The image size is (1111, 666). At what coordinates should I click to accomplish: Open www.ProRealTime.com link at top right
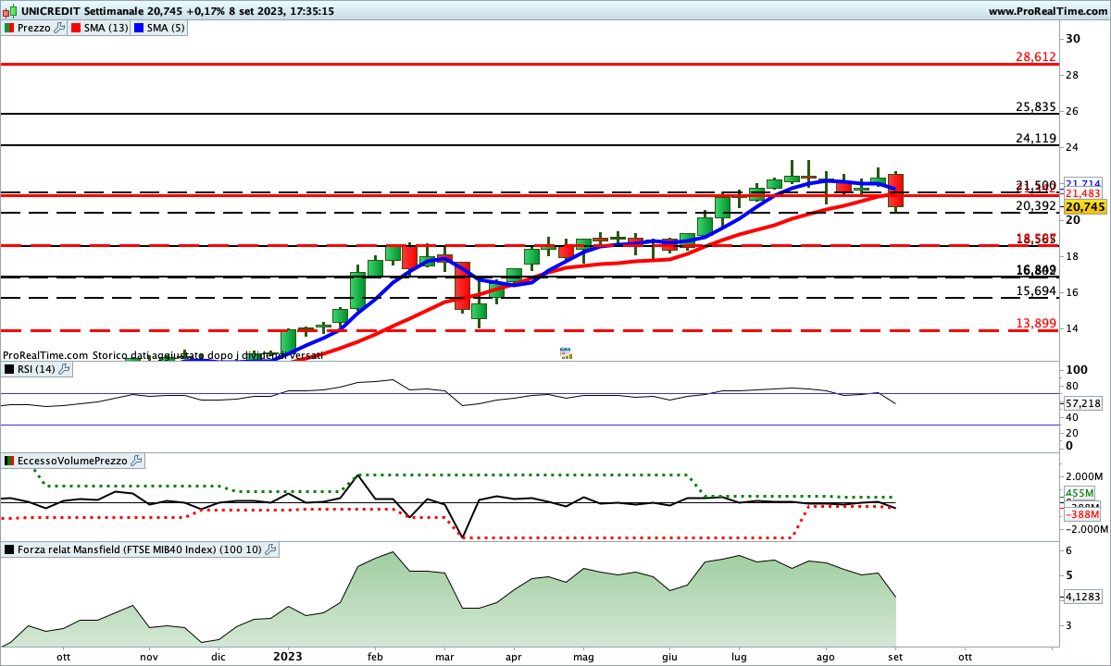[x=1048, y=11]
